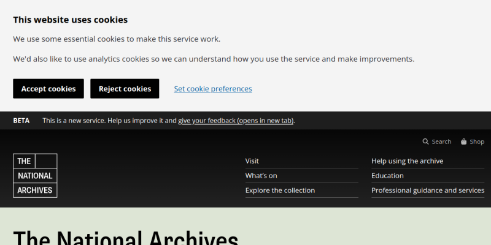Select Explore the collection in navigation
491x245 pixels.
280,190
